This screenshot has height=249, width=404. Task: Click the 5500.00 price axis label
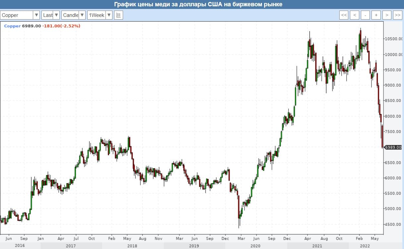click(393, 193)
